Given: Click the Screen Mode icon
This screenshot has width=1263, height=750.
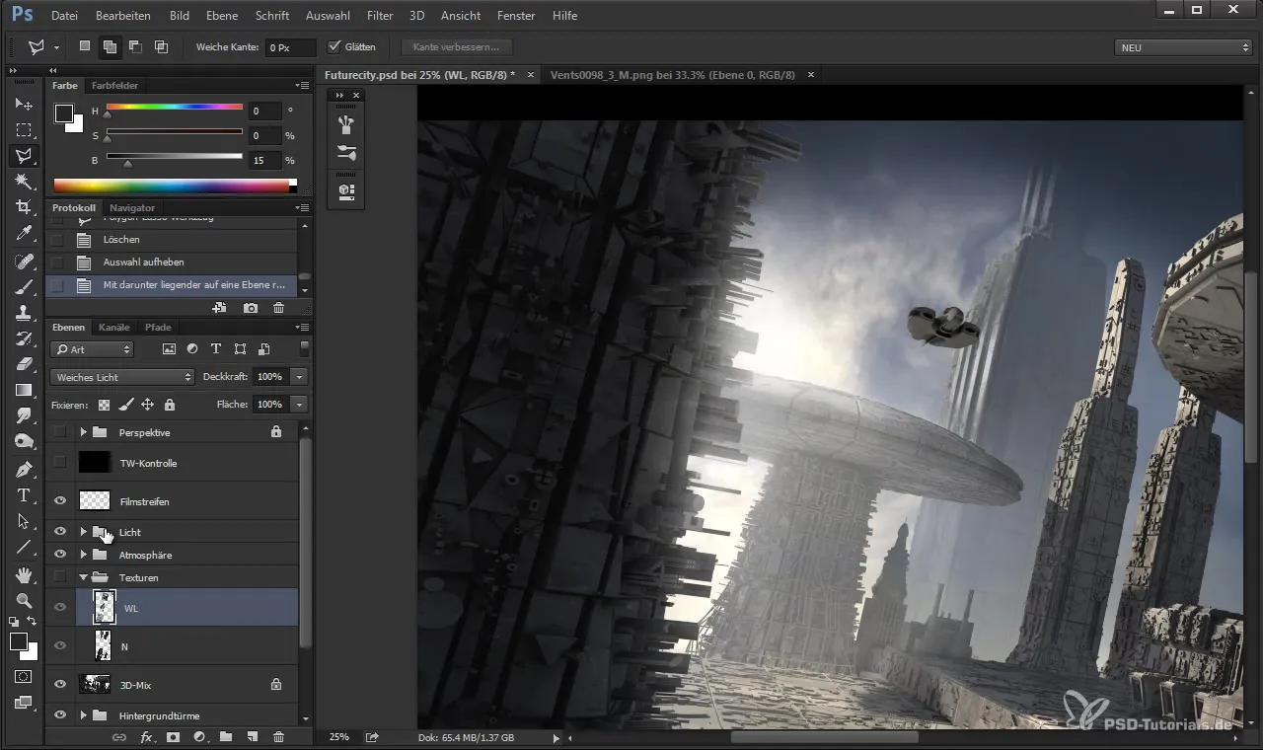Looking at the screenshot, I should (x=24, y=703).
